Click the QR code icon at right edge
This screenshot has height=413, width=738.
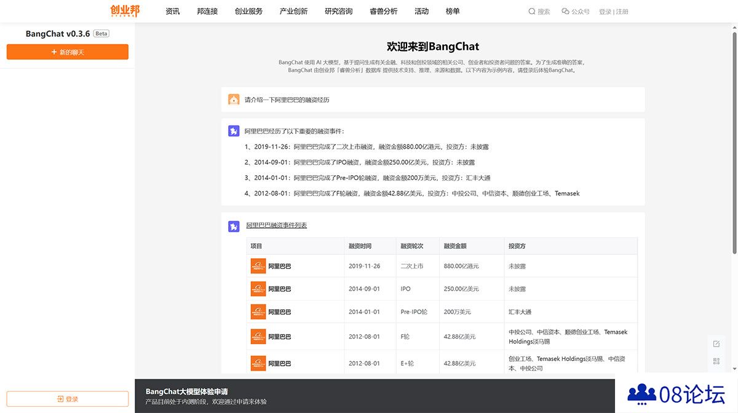(x=716, y=361)
